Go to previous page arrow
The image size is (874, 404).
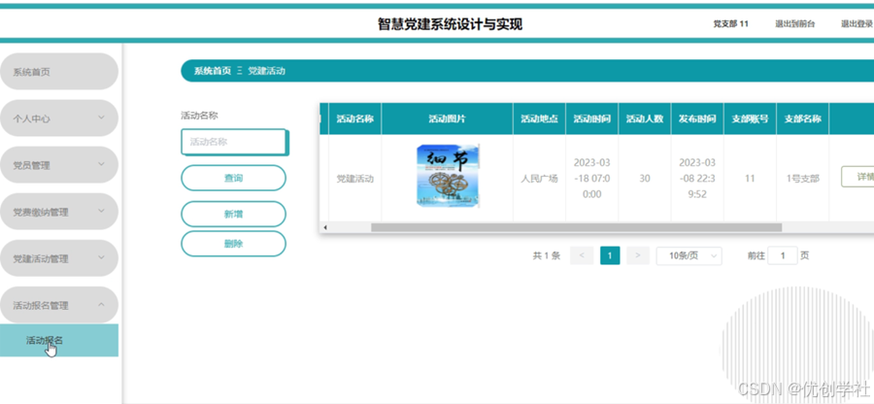(582, 255)
